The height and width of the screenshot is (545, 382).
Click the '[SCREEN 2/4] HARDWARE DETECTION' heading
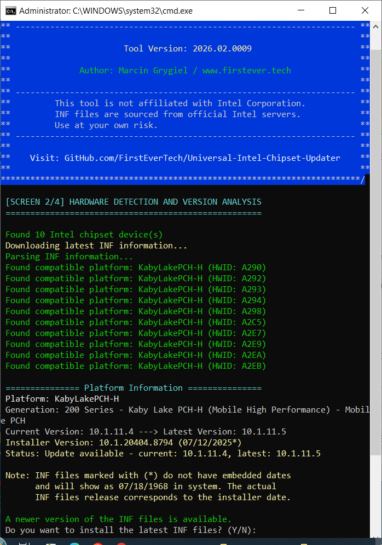(134, 202)
